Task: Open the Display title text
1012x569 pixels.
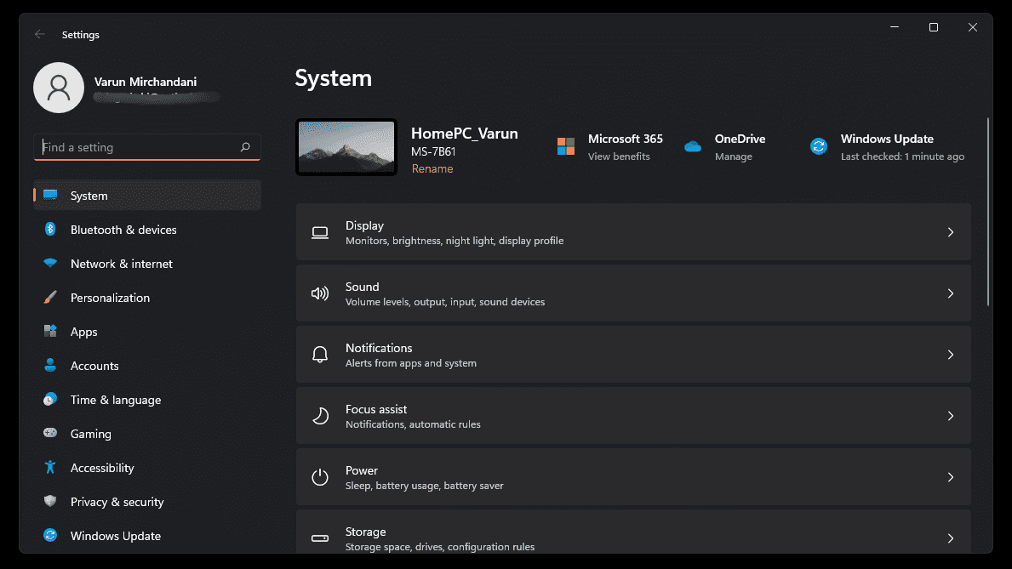Action: (364, 225)
